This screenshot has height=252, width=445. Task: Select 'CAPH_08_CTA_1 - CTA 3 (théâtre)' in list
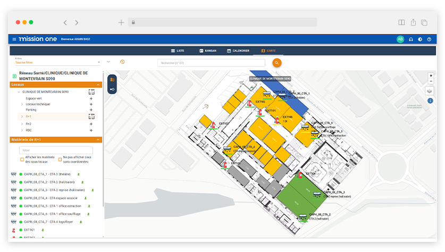coord(47,174)
